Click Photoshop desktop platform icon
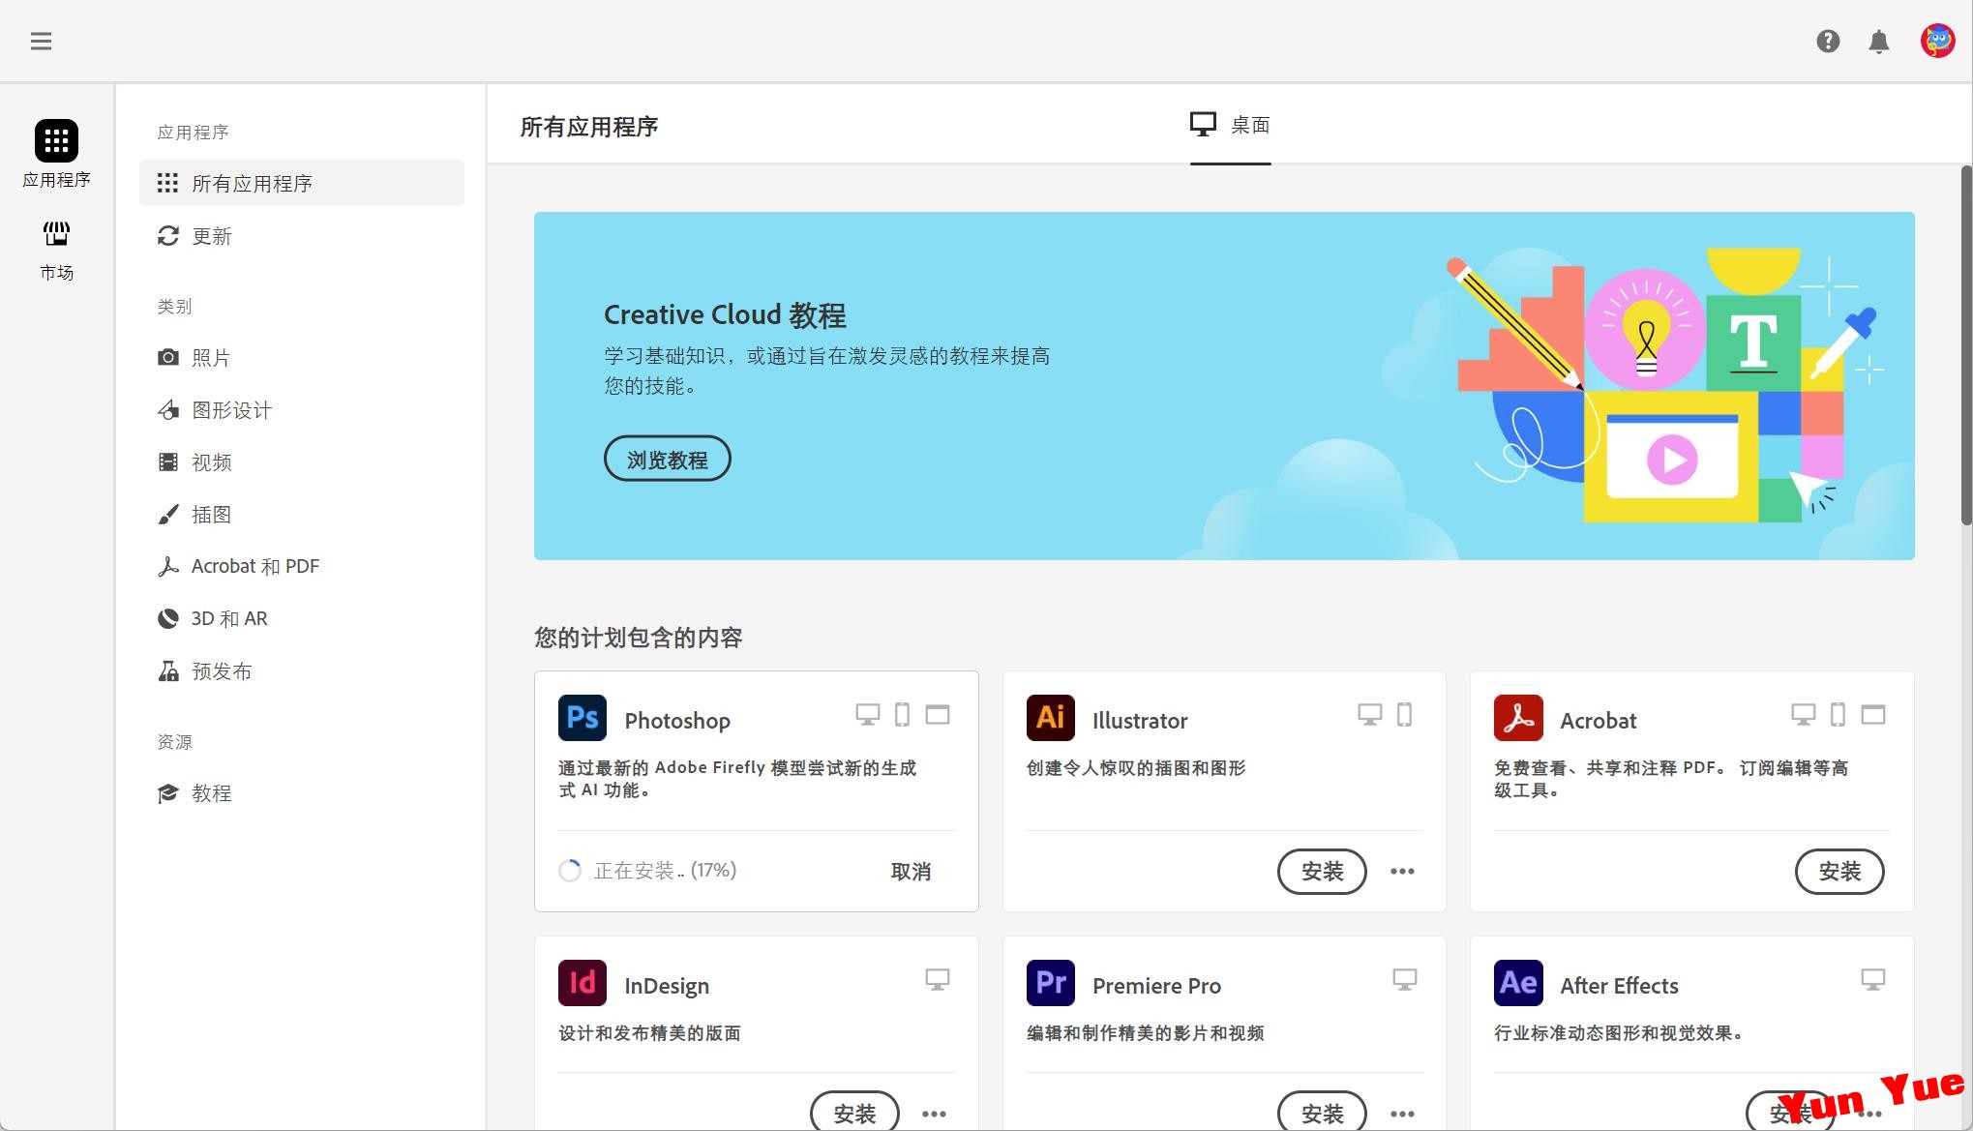Viewport: 1973px width, 1131px height. [868, 715]
